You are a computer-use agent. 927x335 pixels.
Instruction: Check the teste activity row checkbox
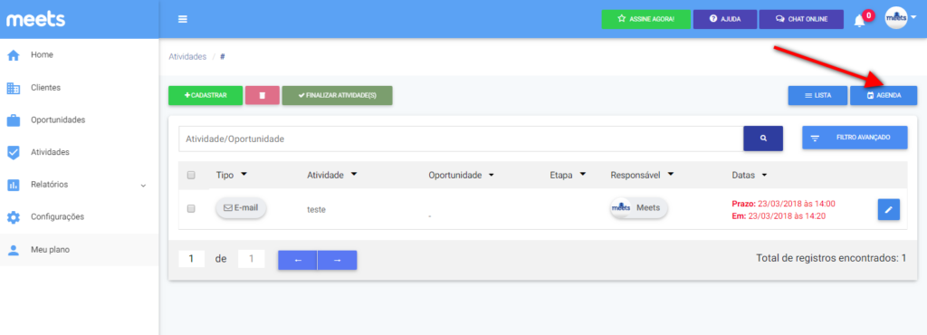coord(191,208)
